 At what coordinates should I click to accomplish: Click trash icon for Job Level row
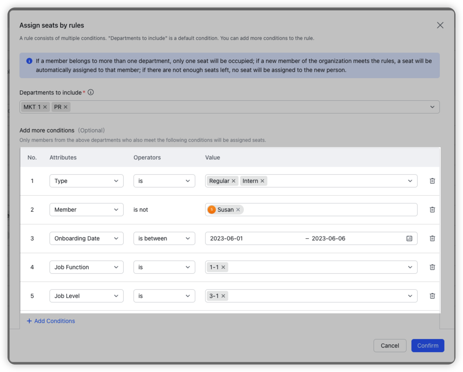[432, 296]
